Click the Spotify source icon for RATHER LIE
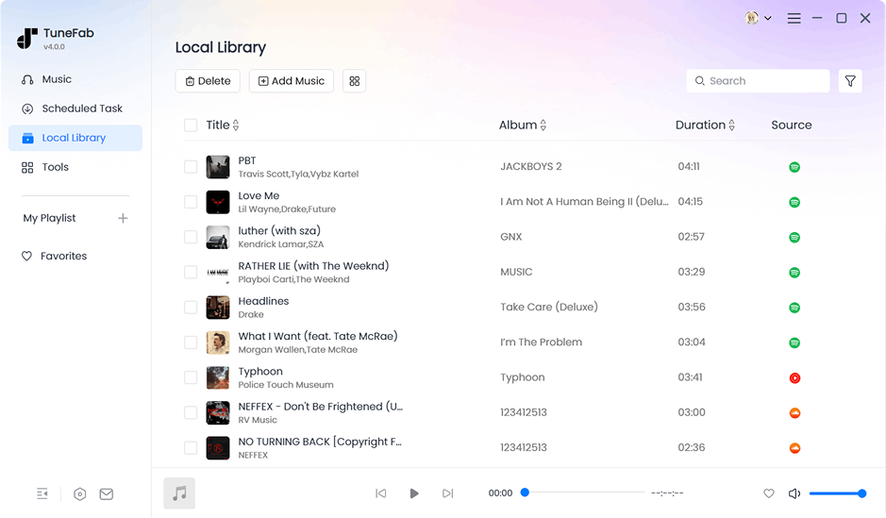Screen dimensions: 886x518 tap(794, 273)
